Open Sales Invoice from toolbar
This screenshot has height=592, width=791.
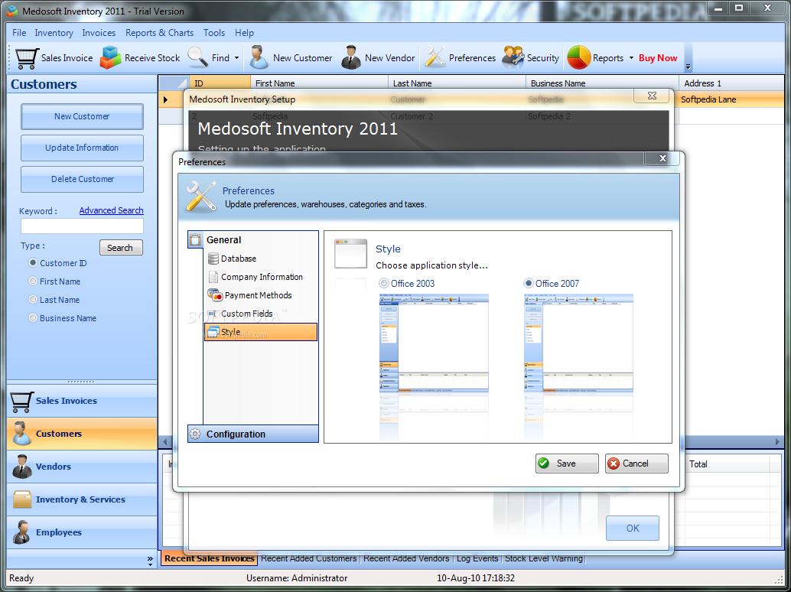coord(54,58)
